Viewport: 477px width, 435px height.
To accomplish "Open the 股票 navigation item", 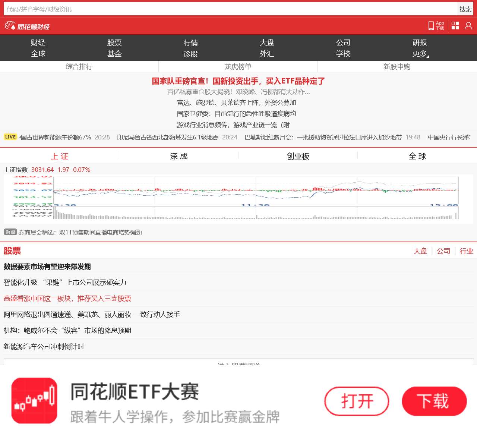I will [114, 42].
